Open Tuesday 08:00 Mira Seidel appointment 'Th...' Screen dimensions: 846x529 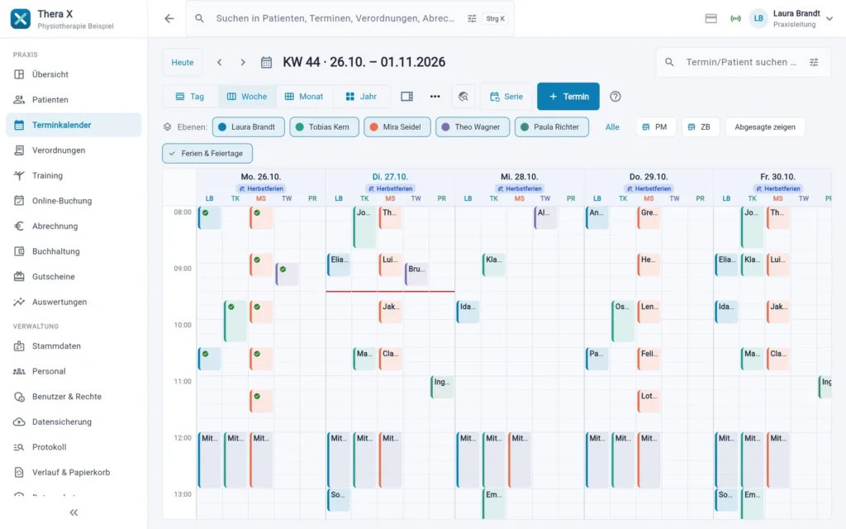(x=390, y=217)
